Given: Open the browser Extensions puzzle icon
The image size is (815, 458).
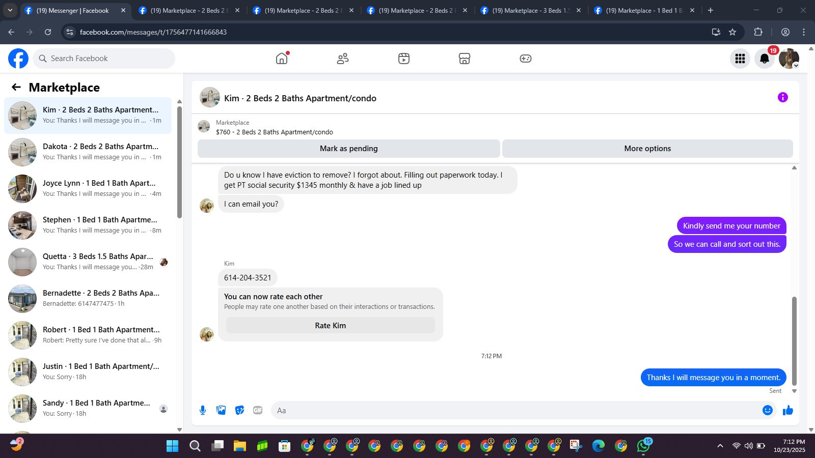Looking at the screenshot, I should click(758, 32).
